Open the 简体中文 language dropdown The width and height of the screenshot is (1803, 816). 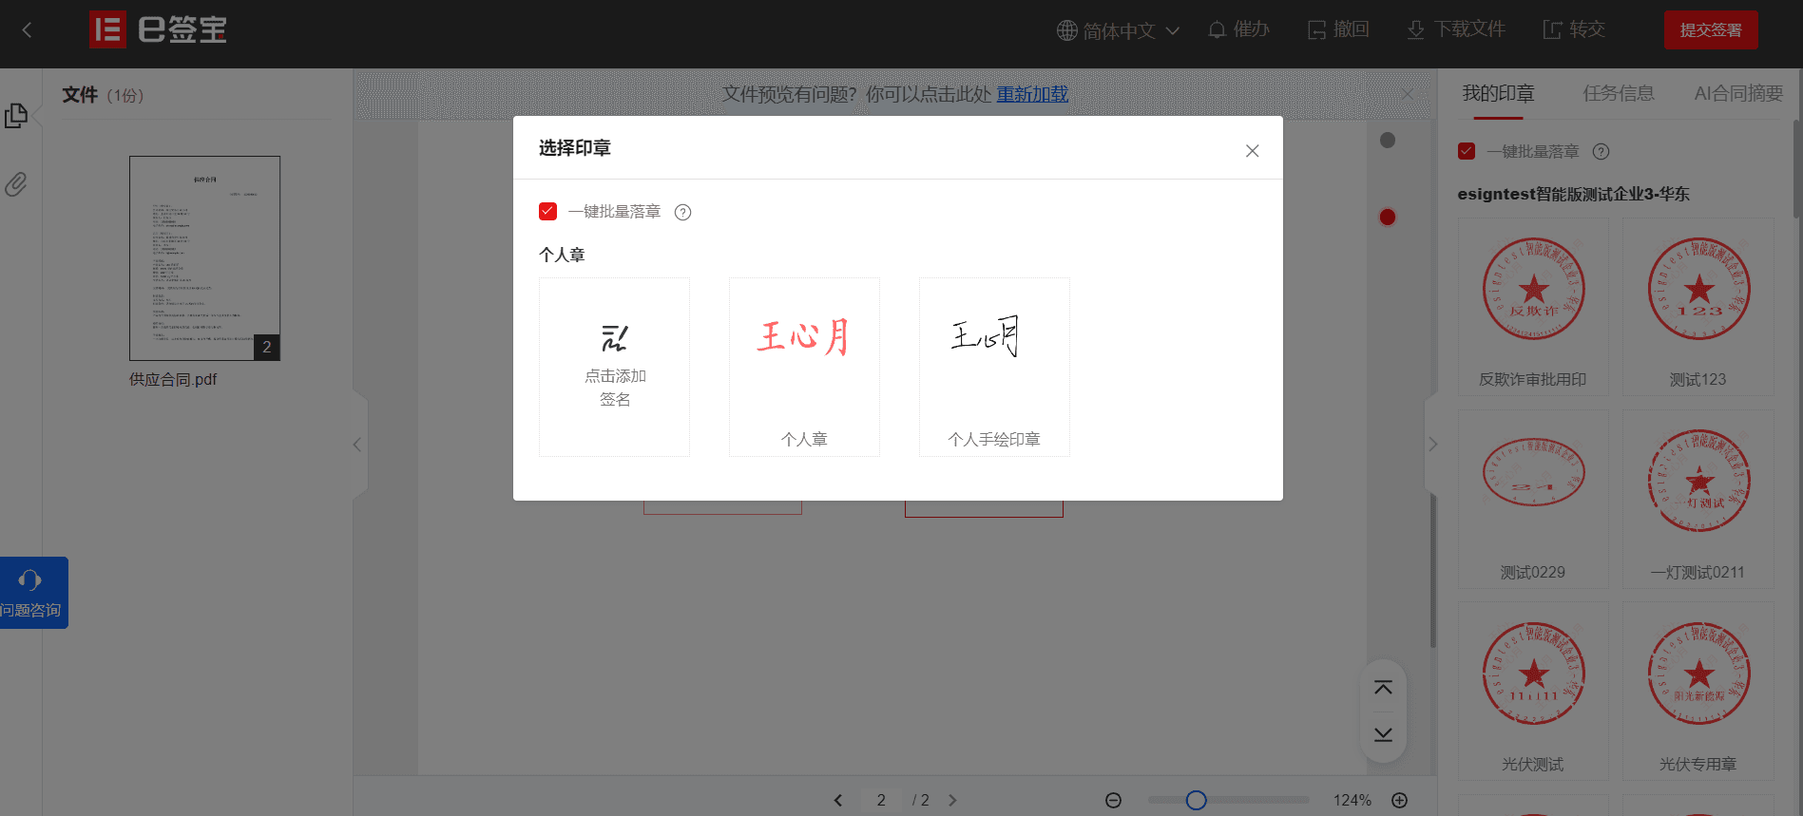[1118, 30]
